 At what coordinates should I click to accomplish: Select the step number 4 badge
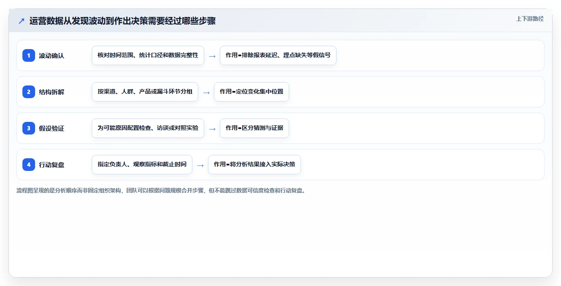point(29,165)
